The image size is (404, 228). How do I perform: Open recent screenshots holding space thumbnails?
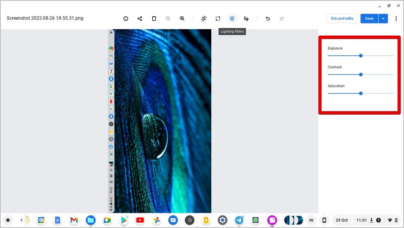pos(293,220)
